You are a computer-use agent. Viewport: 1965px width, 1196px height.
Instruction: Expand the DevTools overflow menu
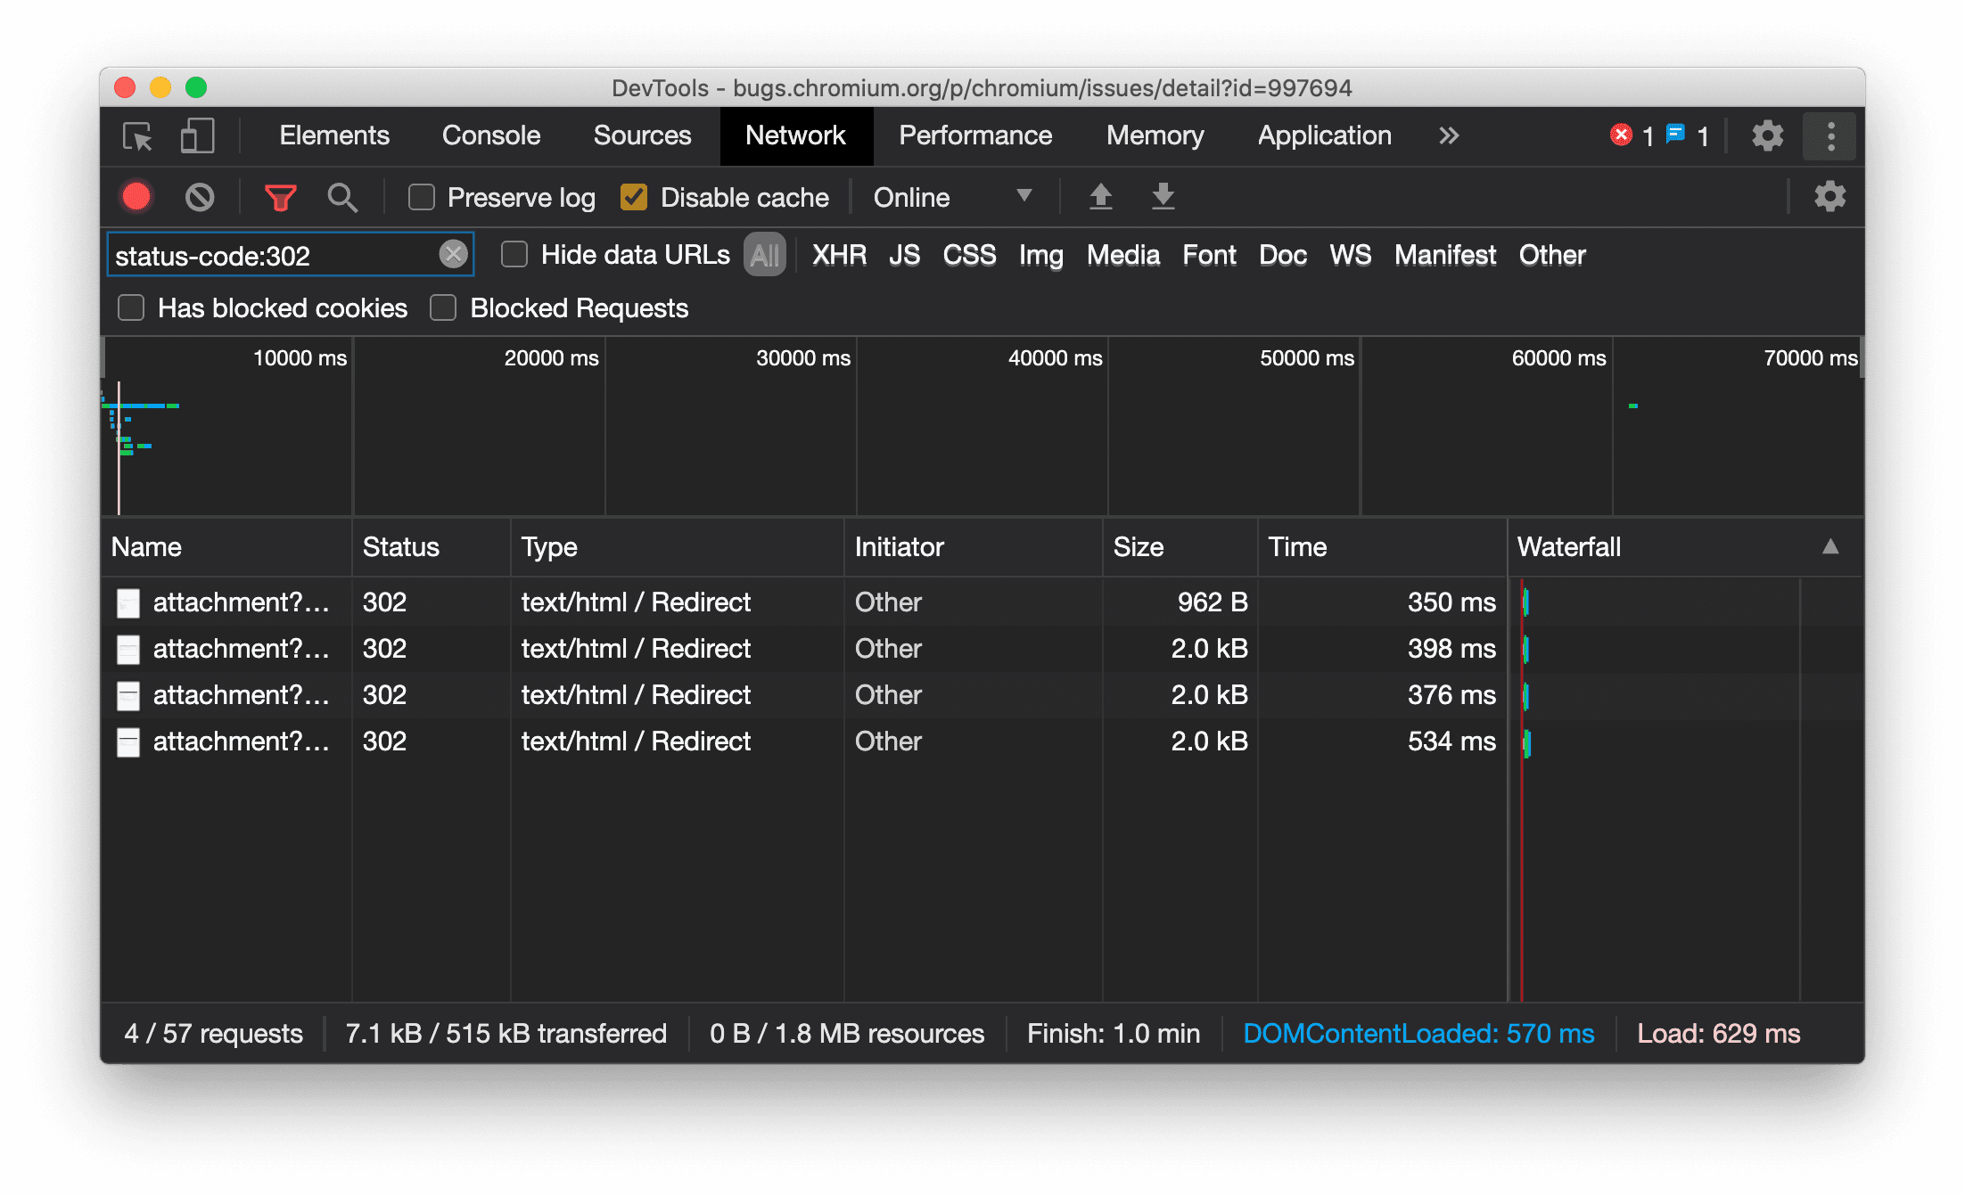pyautogui.click(x=1447, y=136)
